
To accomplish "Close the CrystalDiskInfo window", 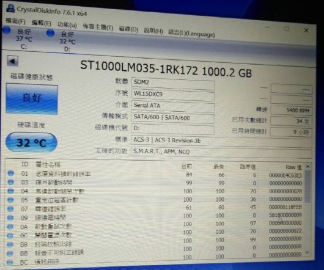I will click(306, 31).
